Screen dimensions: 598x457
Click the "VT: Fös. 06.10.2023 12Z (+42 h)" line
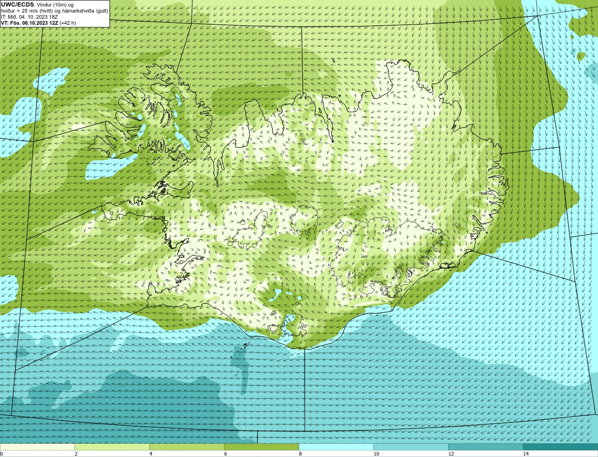click(x=38, y=23)
